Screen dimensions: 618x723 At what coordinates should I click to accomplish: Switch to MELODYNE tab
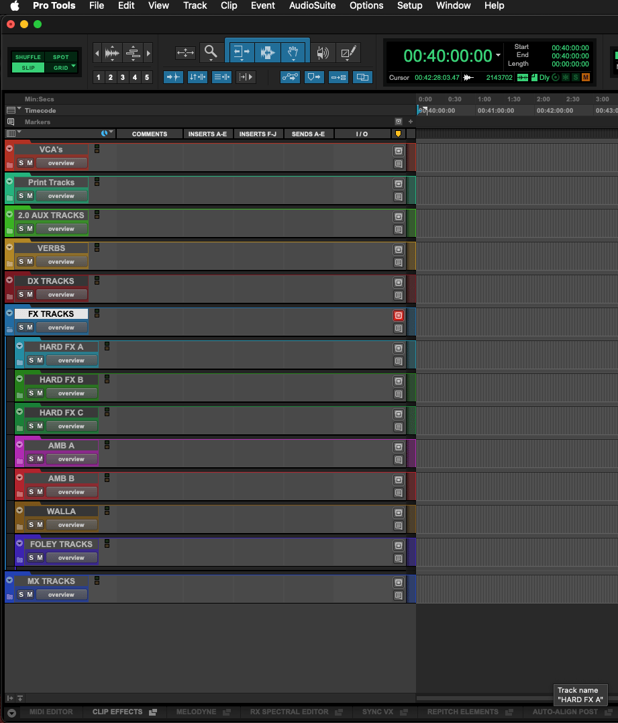[196, 712]
